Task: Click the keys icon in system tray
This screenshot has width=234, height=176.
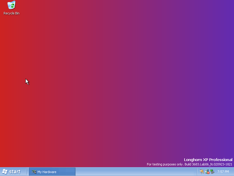Action: [x=202, y=172]
